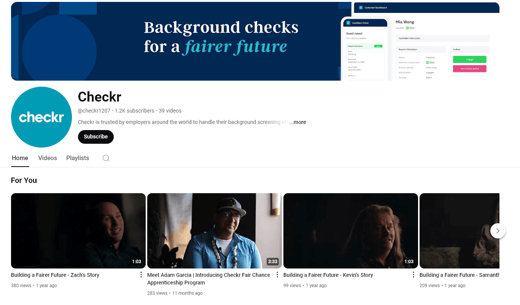This screenshot has height=305, width=520.
Task: Open the Playlists tab
Action: pos(78,158)
